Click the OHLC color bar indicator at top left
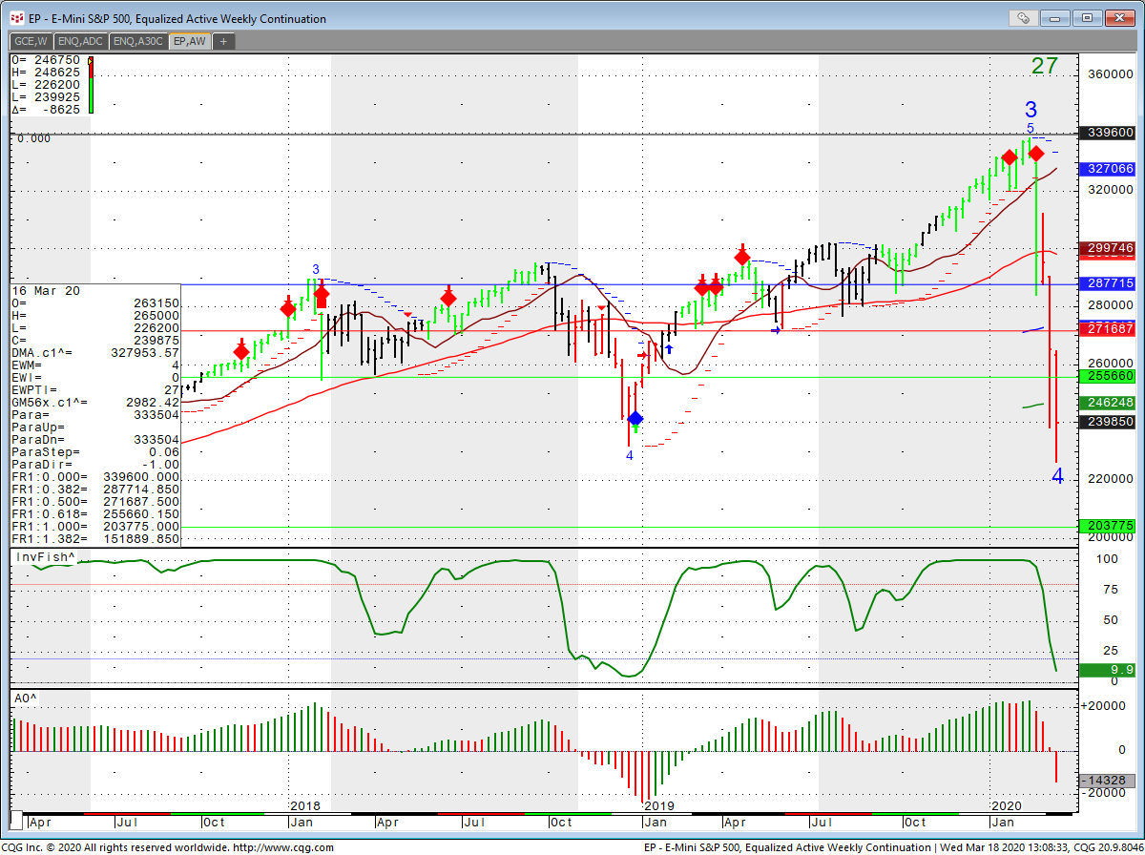 (91, 86)
